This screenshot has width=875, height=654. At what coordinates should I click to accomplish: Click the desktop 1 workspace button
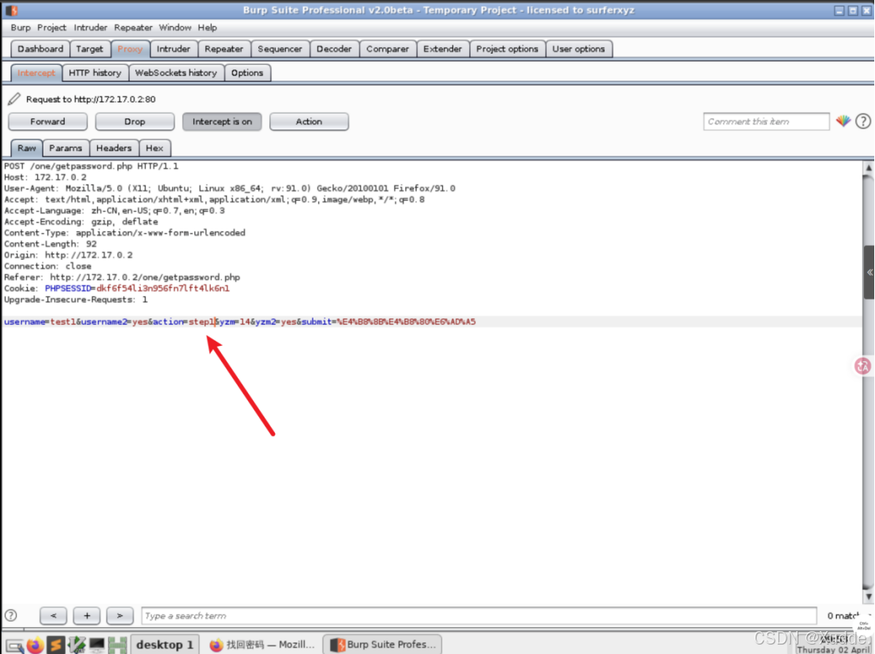(x=164, y=645)
